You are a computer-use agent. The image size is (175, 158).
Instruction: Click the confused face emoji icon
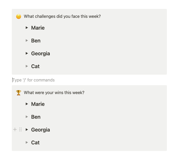pos(19,17)
